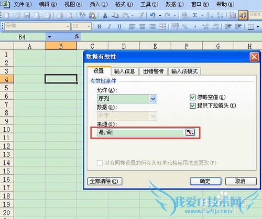
Task: Open the font size dropdown
Action: pyautogui.click(x=89, y=27)
